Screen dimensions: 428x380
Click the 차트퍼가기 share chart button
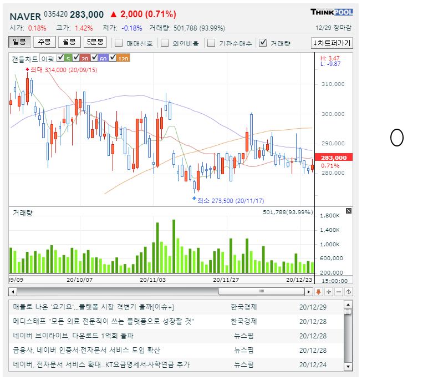pyautogui.click(x=332, y=43)
